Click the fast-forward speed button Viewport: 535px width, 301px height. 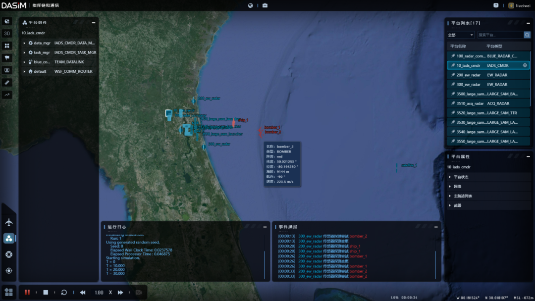(x=120, y=292)
